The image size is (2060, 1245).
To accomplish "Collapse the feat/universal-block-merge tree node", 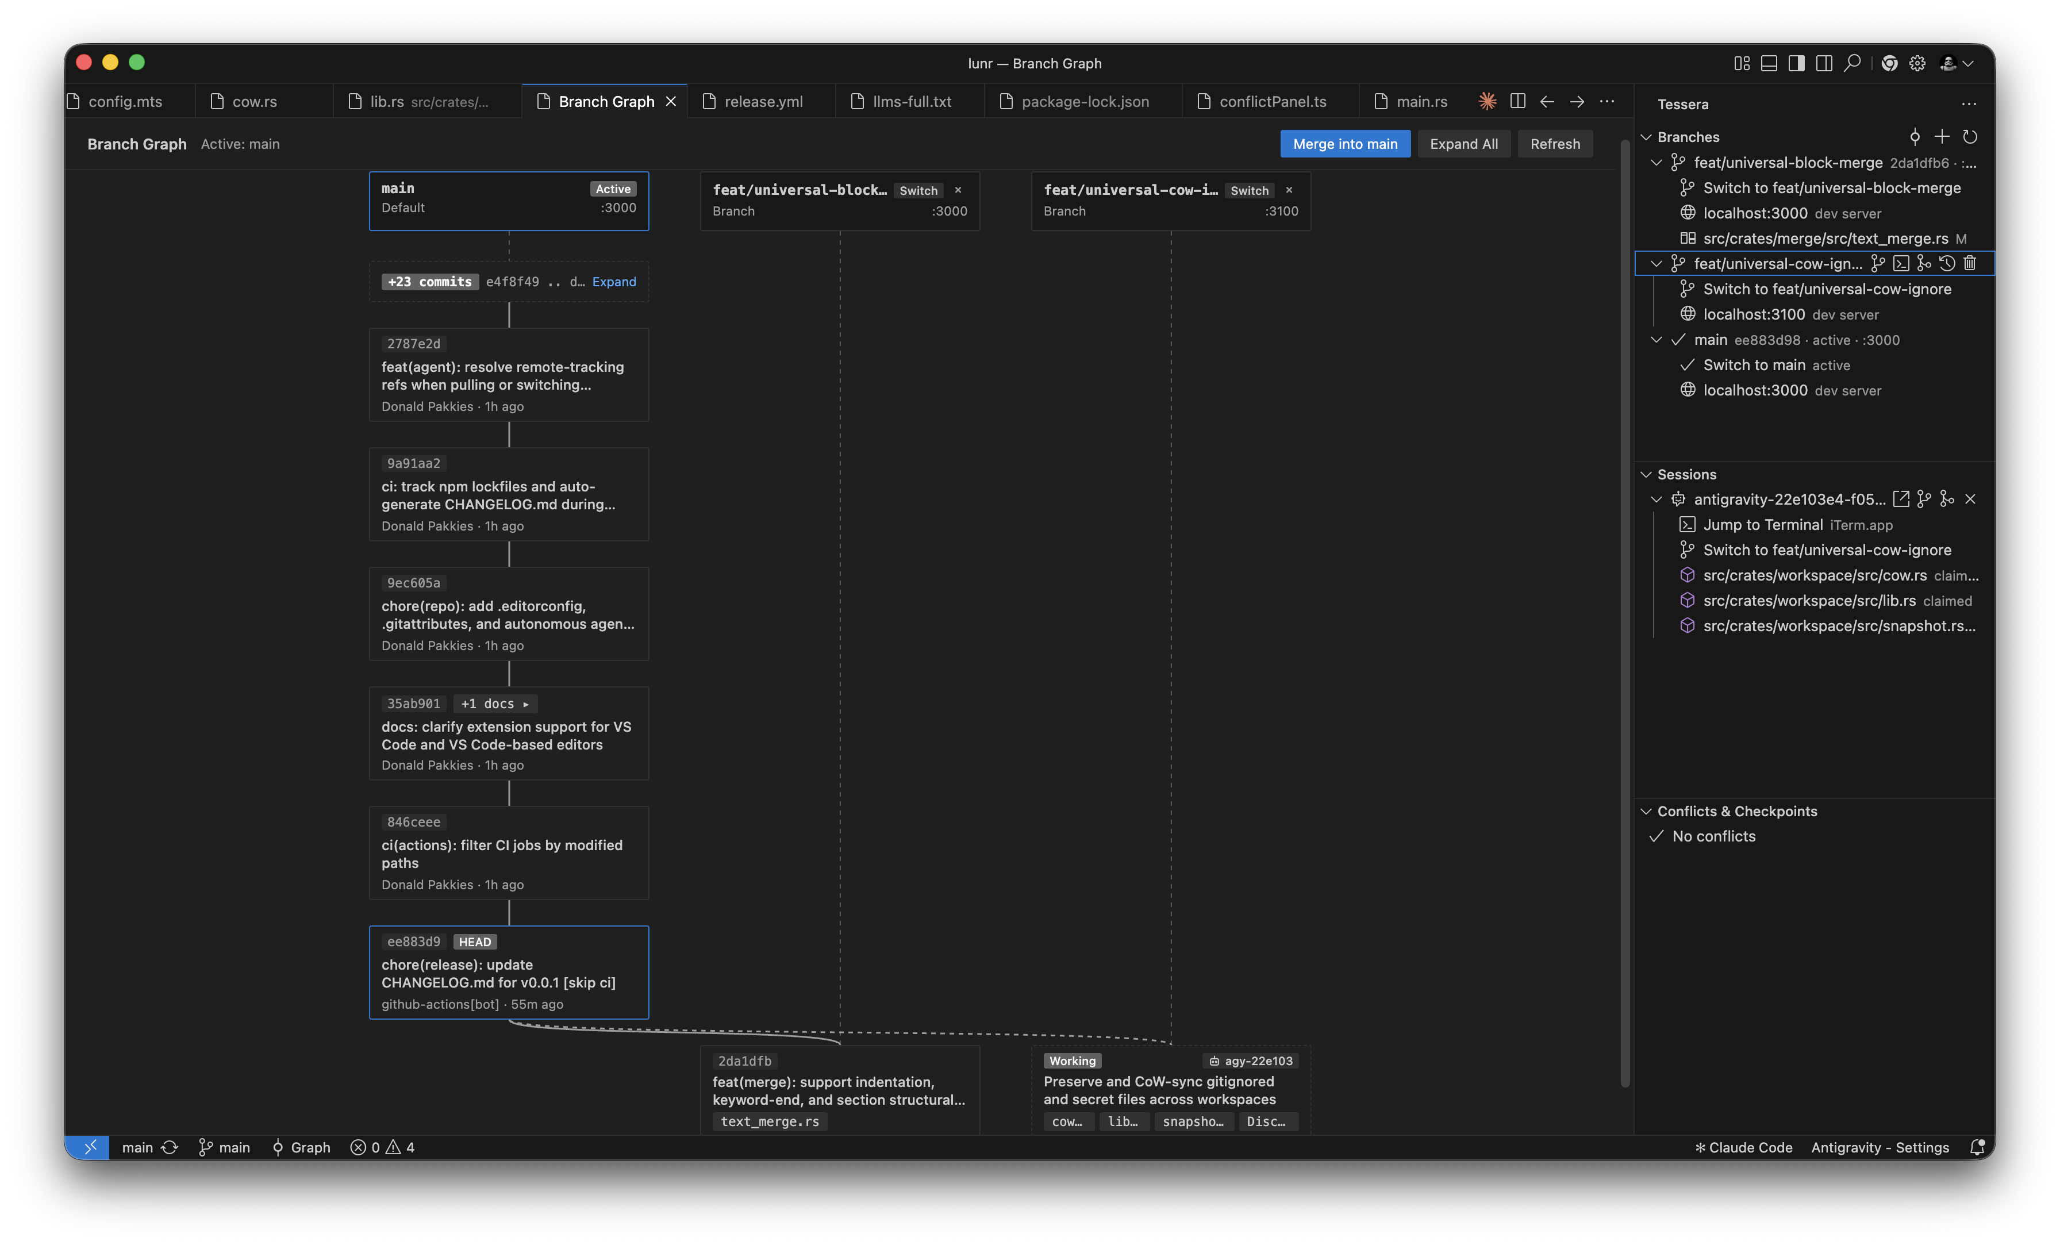I will 1656,162.
